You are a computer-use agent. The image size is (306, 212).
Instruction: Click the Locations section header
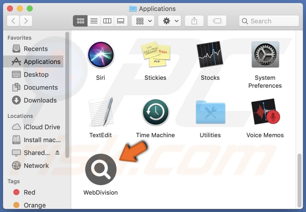click(20, 116)
